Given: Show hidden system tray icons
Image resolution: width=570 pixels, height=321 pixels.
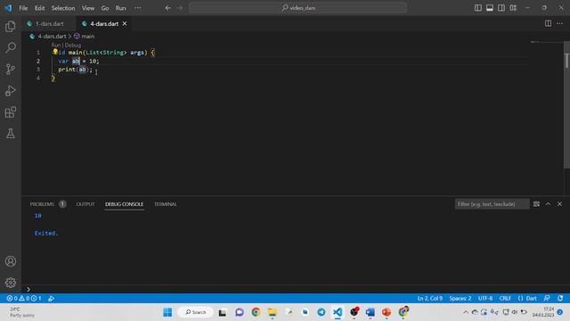Looking at the screenshot, I should pyautogui.click(x=466, y=312).
